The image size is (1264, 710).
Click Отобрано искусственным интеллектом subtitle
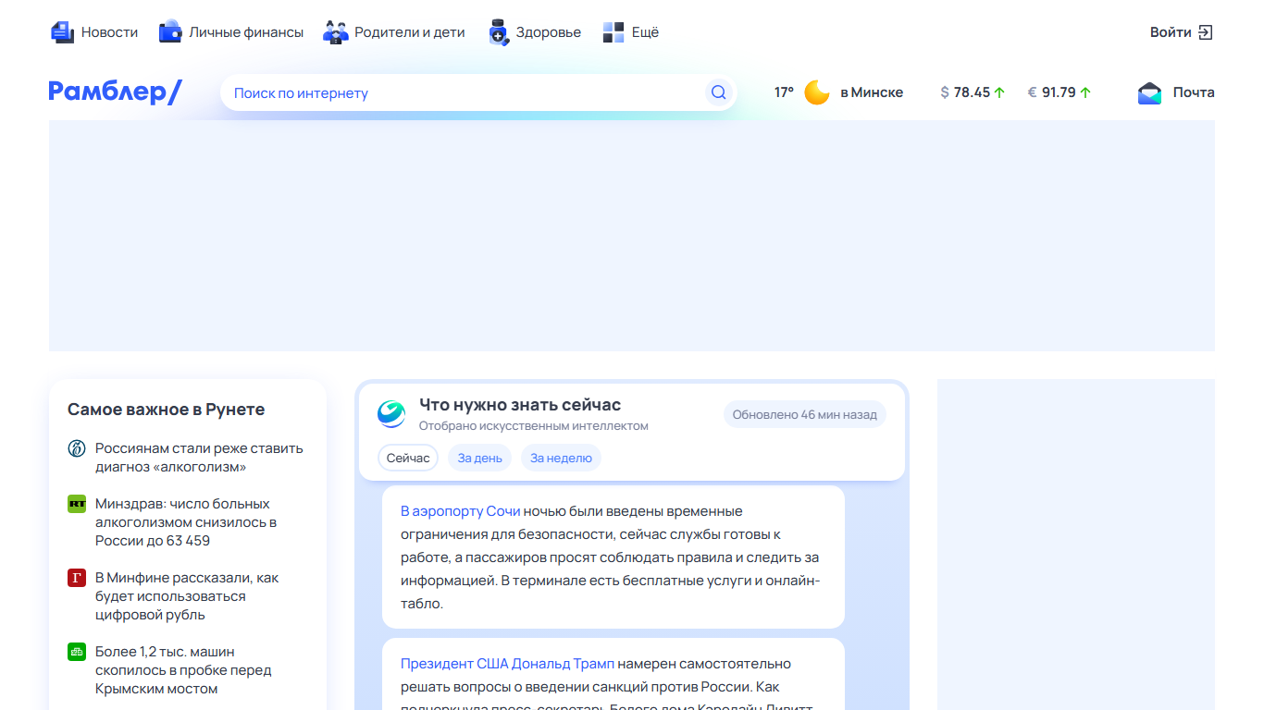534,426
